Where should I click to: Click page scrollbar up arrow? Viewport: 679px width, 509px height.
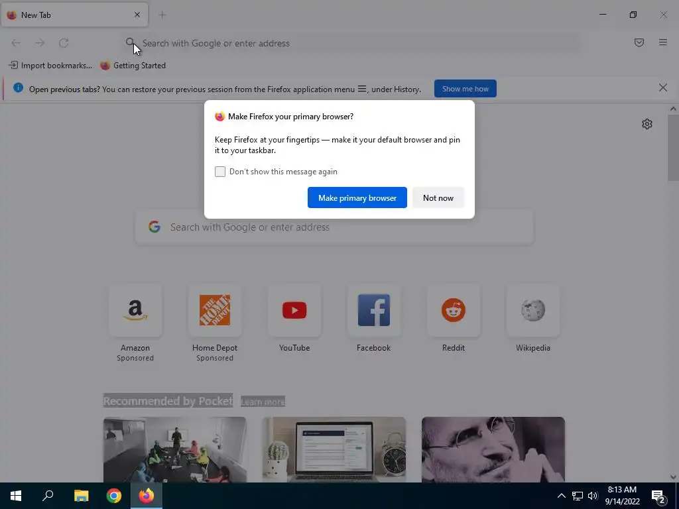pos(673,109)
